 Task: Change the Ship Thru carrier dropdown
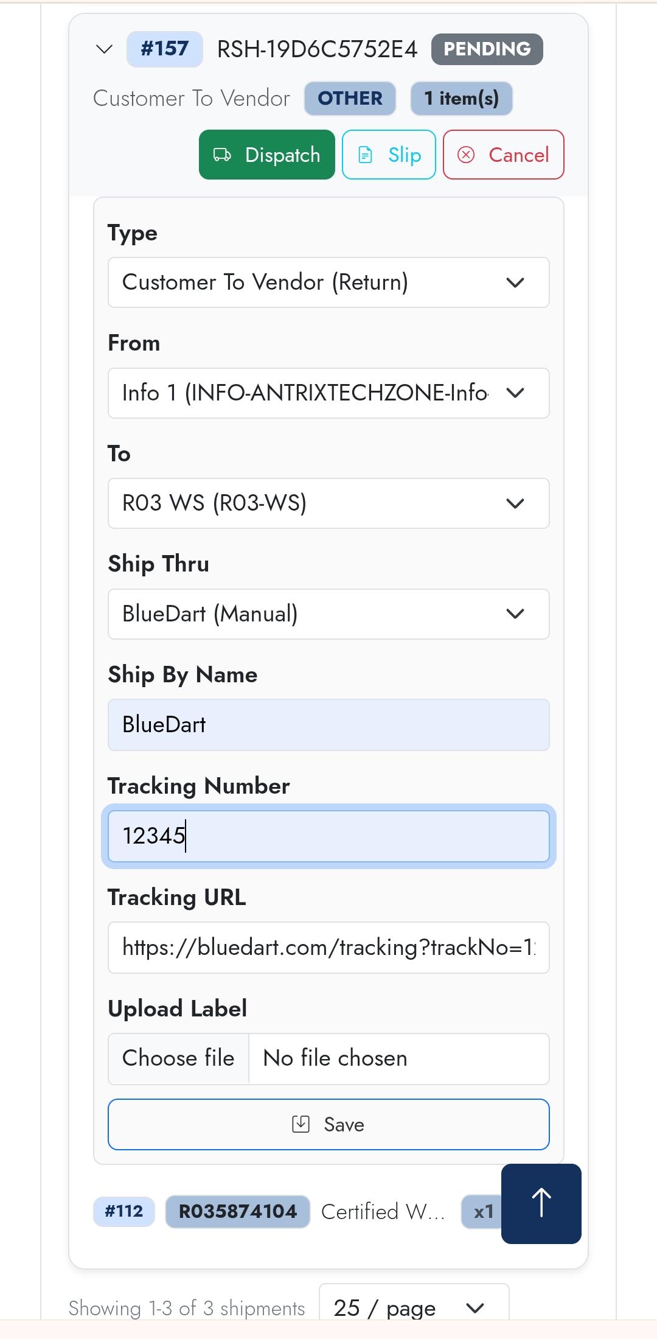coord(328,614)
